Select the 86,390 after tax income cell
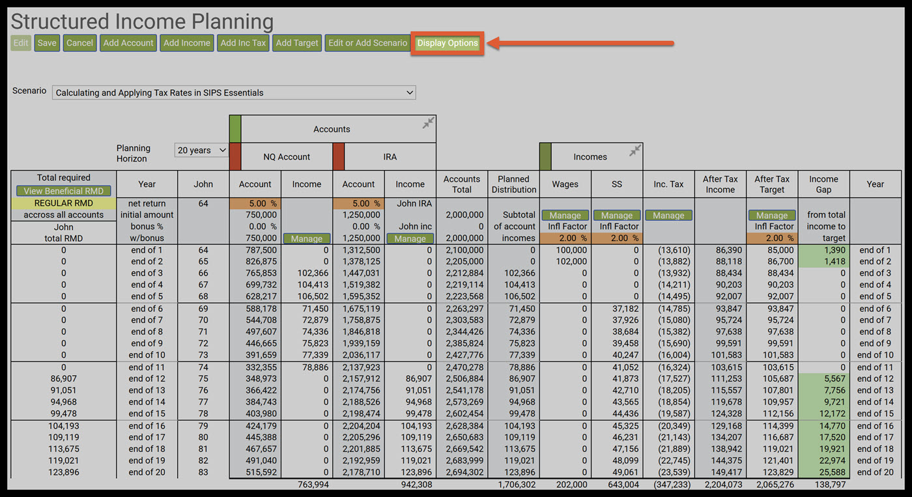Viewport: 912px width, 497px height. (727, 250)
